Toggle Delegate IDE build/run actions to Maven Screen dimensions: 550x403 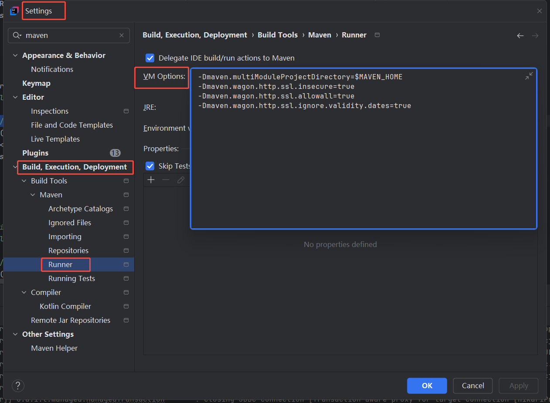pyautogui.click(x=150, y=58)
